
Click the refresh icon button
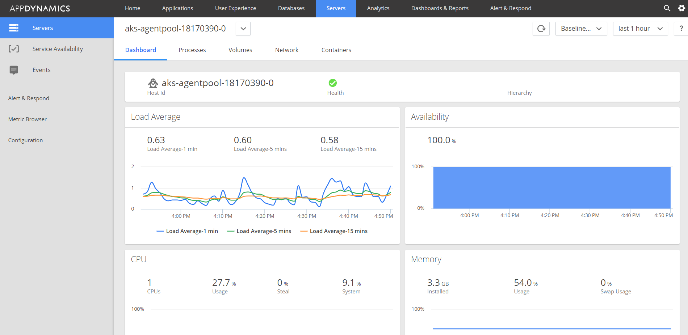pos(541,29)
